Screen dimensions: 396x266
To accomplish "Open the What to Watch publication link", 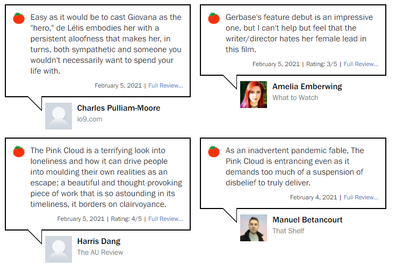I will click(295, 98).
